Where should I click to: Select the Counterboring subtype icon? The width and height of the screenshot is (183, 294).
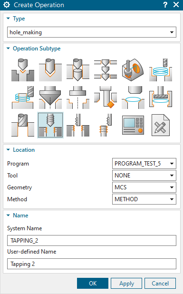pyautogui.click(x=78, y=98)
